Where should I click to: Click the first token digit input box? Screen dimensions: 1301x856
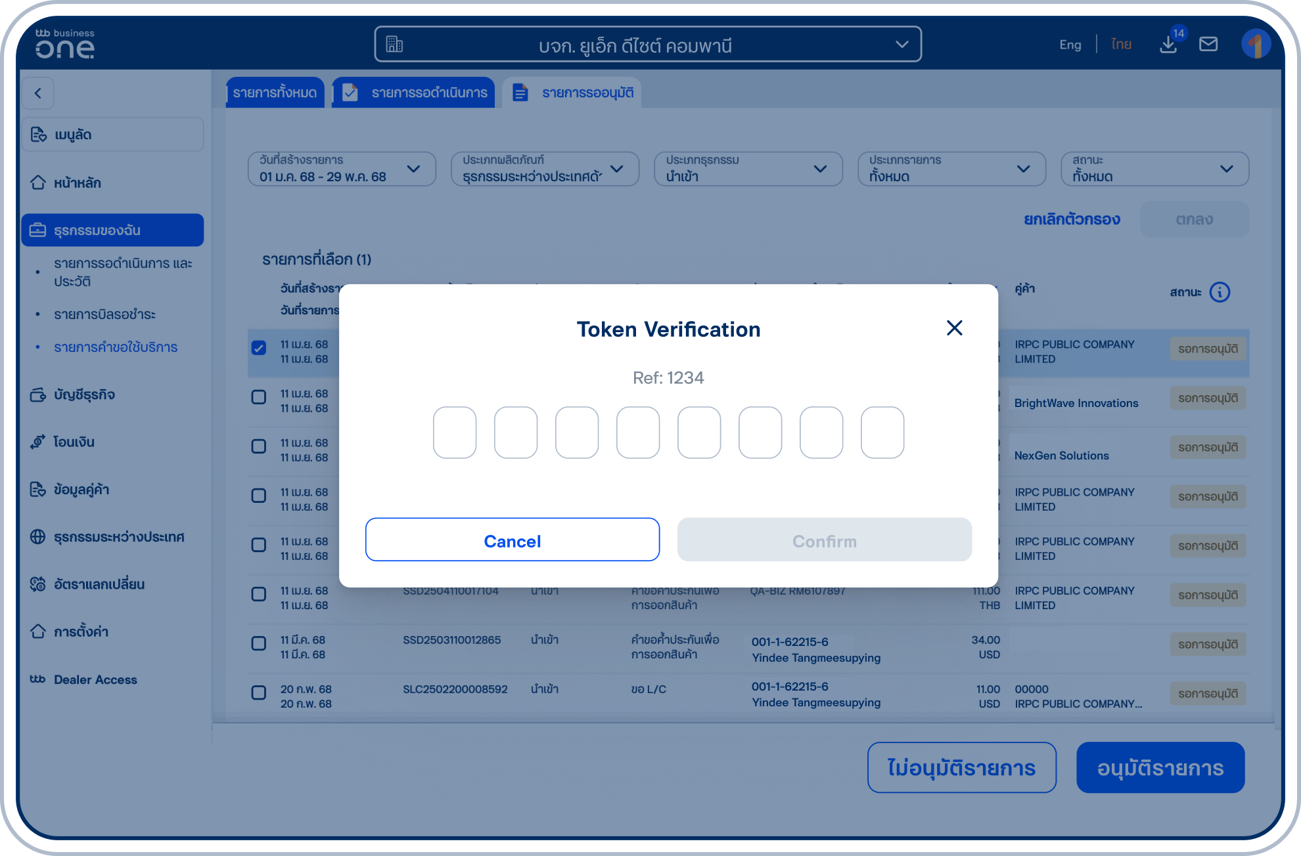point(455,432)
